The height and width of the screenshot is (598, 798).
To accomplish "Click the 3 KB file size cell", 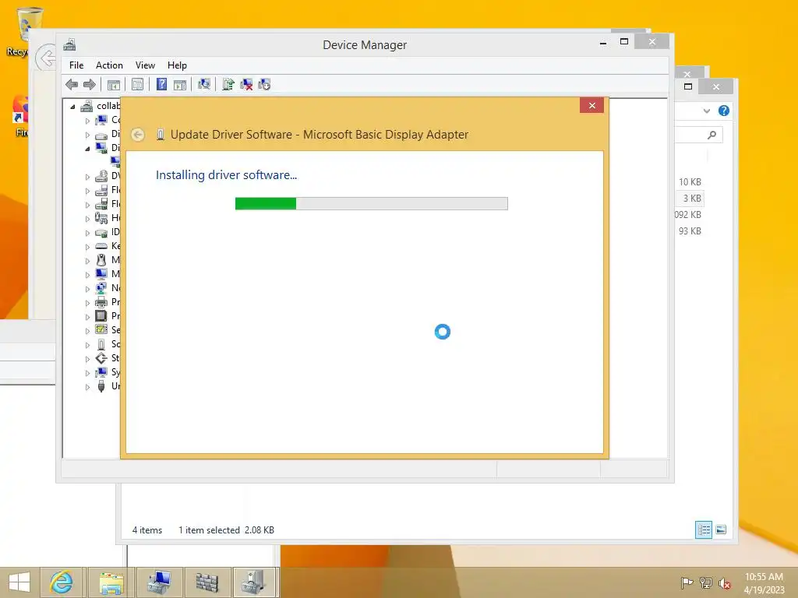I will (x=692, y=199).
